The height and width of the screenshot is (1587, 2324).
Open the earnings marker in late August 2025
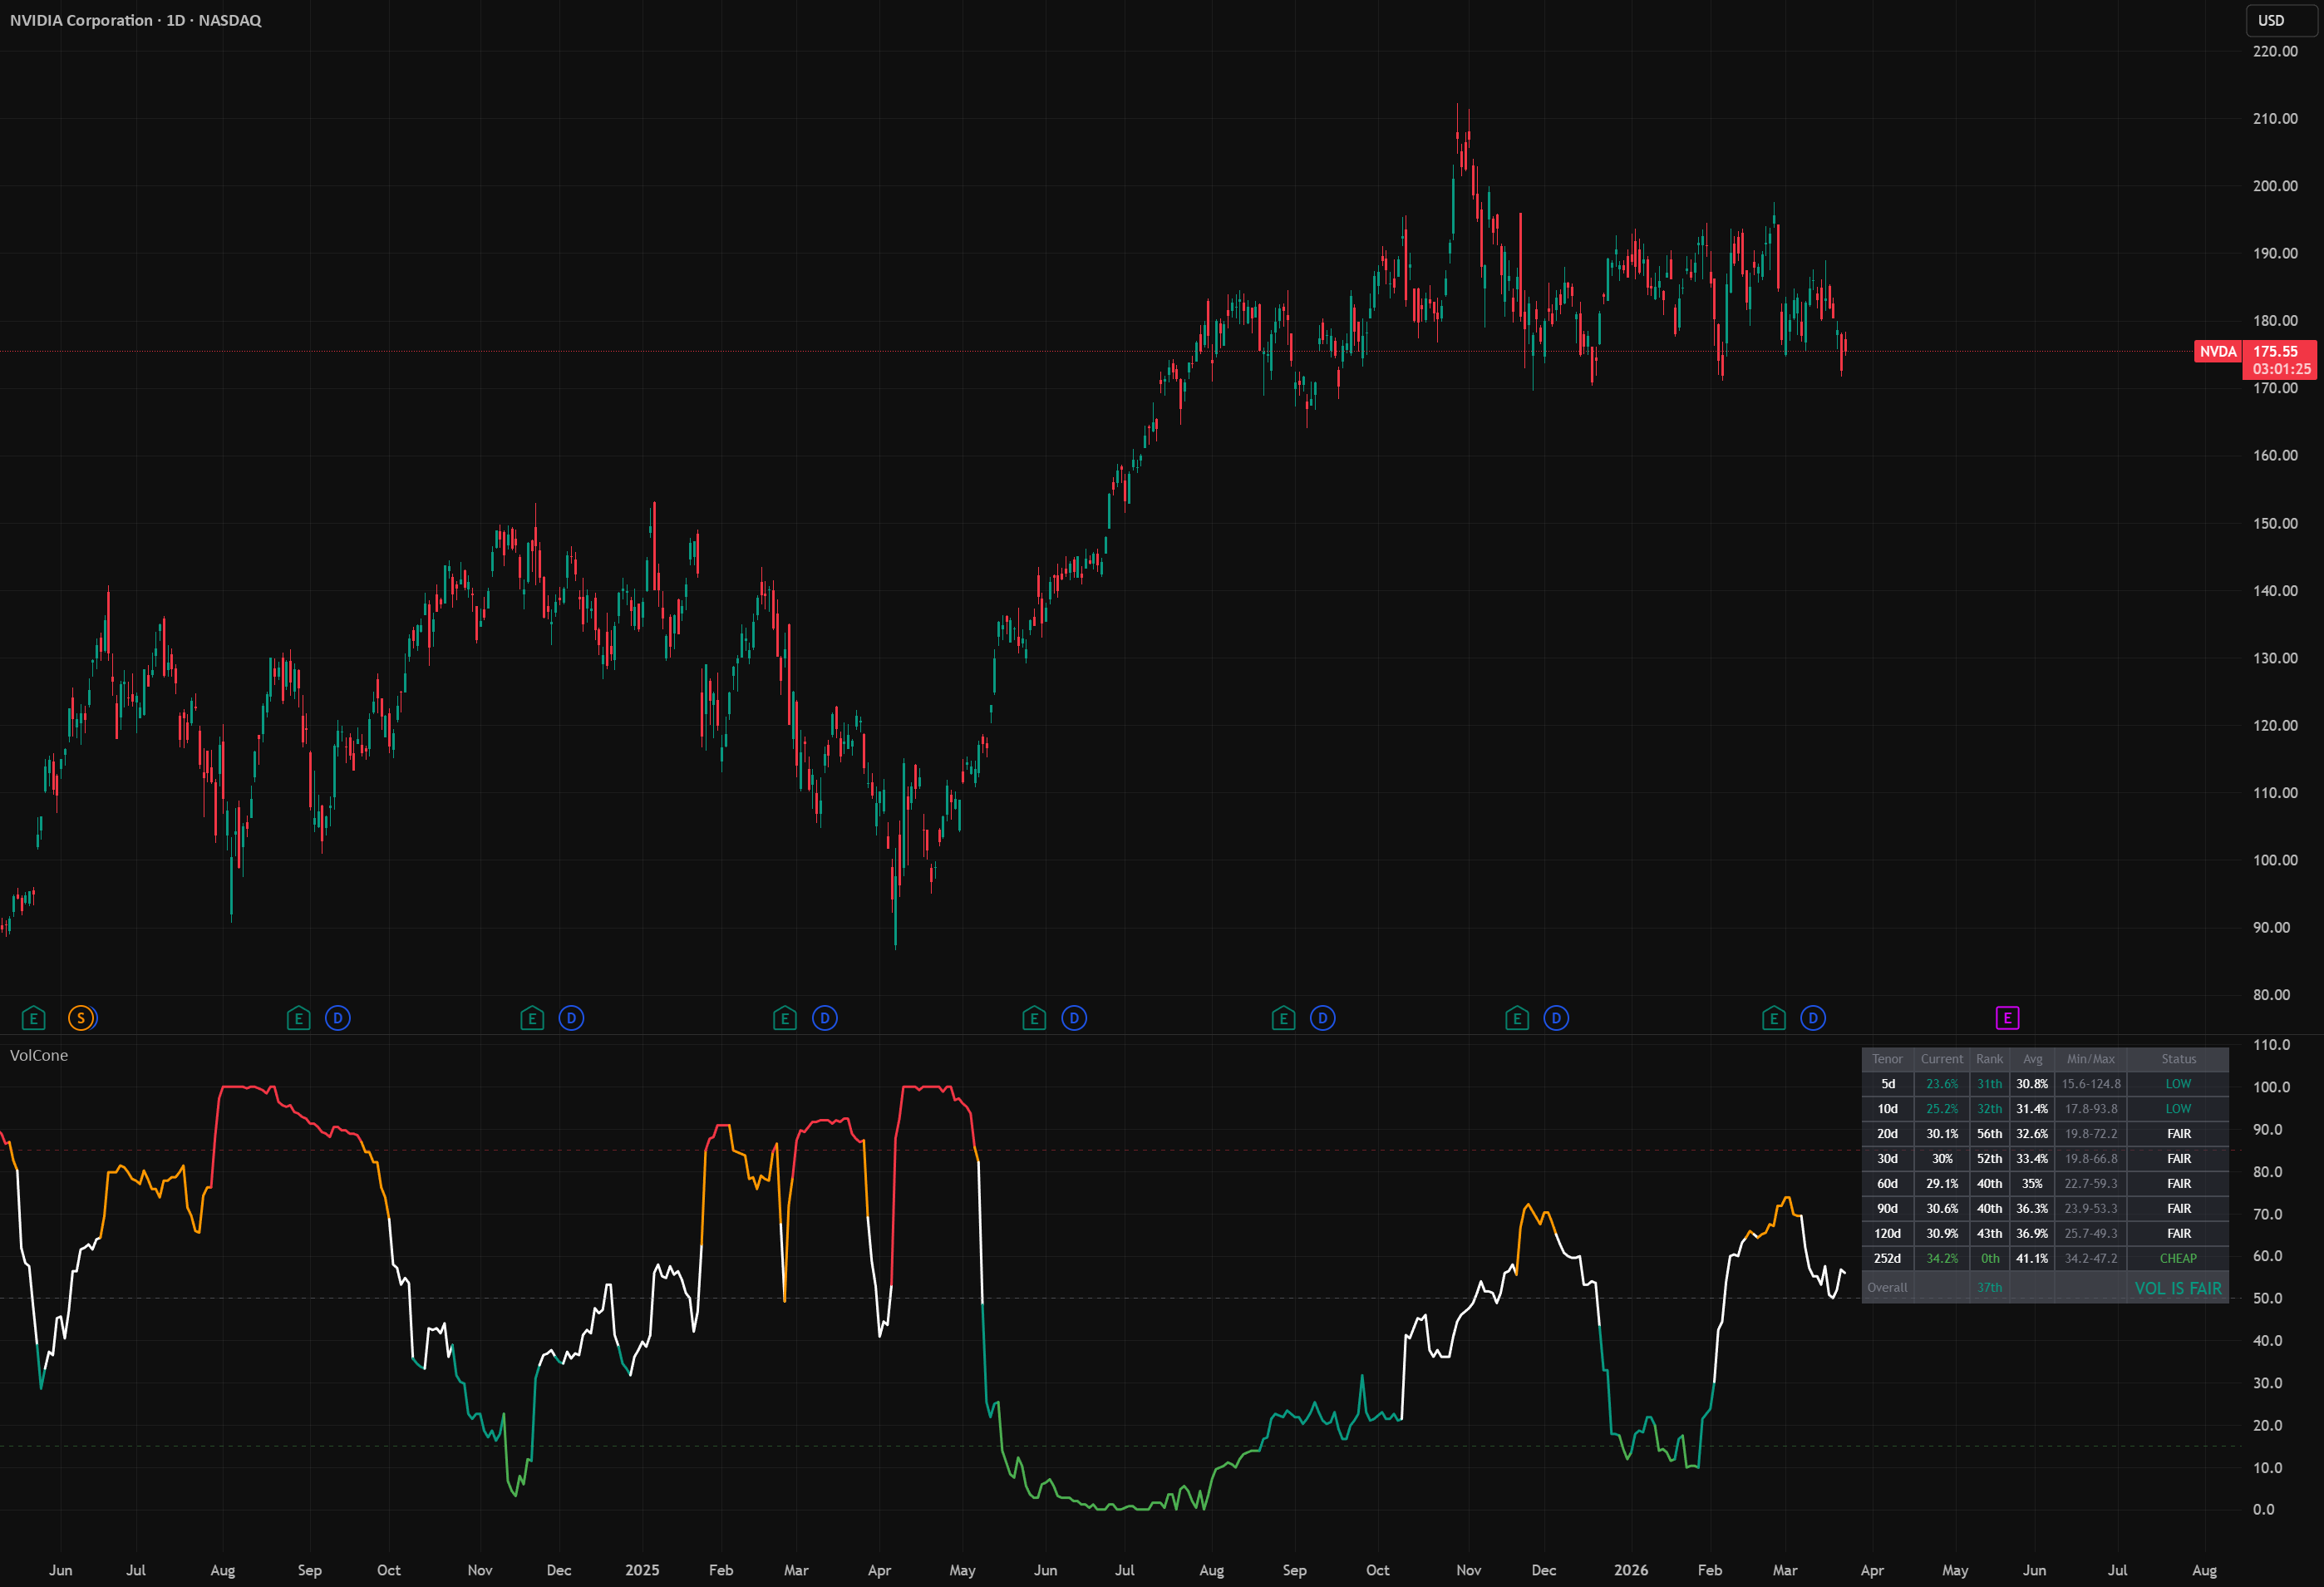[1283, 1018]
